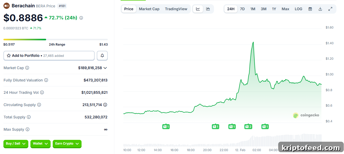344x154 pixels.
Task: Click the info icon next to 24 Hour Trading Vol
Action: click(42, 92)
